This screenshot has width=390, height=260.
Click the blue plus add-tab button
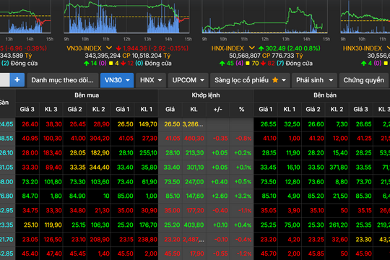pyautogui.click(x=17, y=80)
